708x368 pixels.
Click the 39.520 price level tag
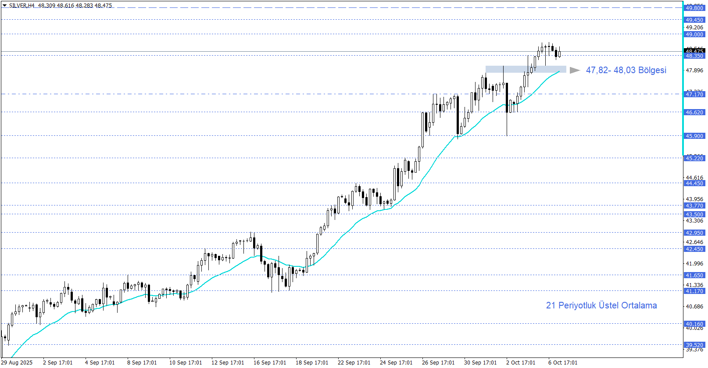tap(694, 345)
